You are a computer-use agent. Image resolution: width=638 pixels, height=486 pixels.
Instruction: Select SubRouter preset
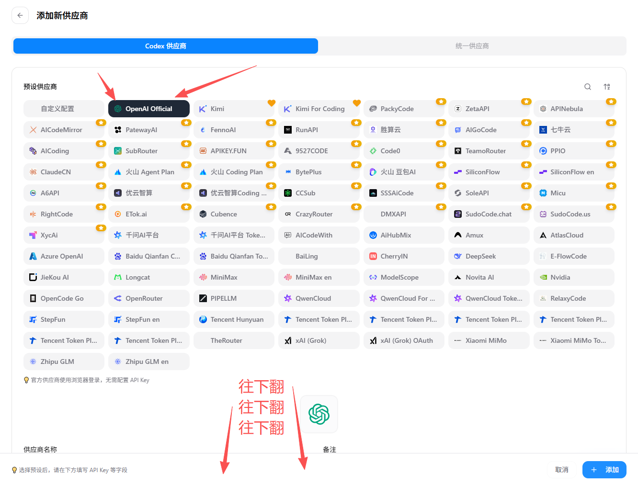pyautogui.click(x=149, y=151)
